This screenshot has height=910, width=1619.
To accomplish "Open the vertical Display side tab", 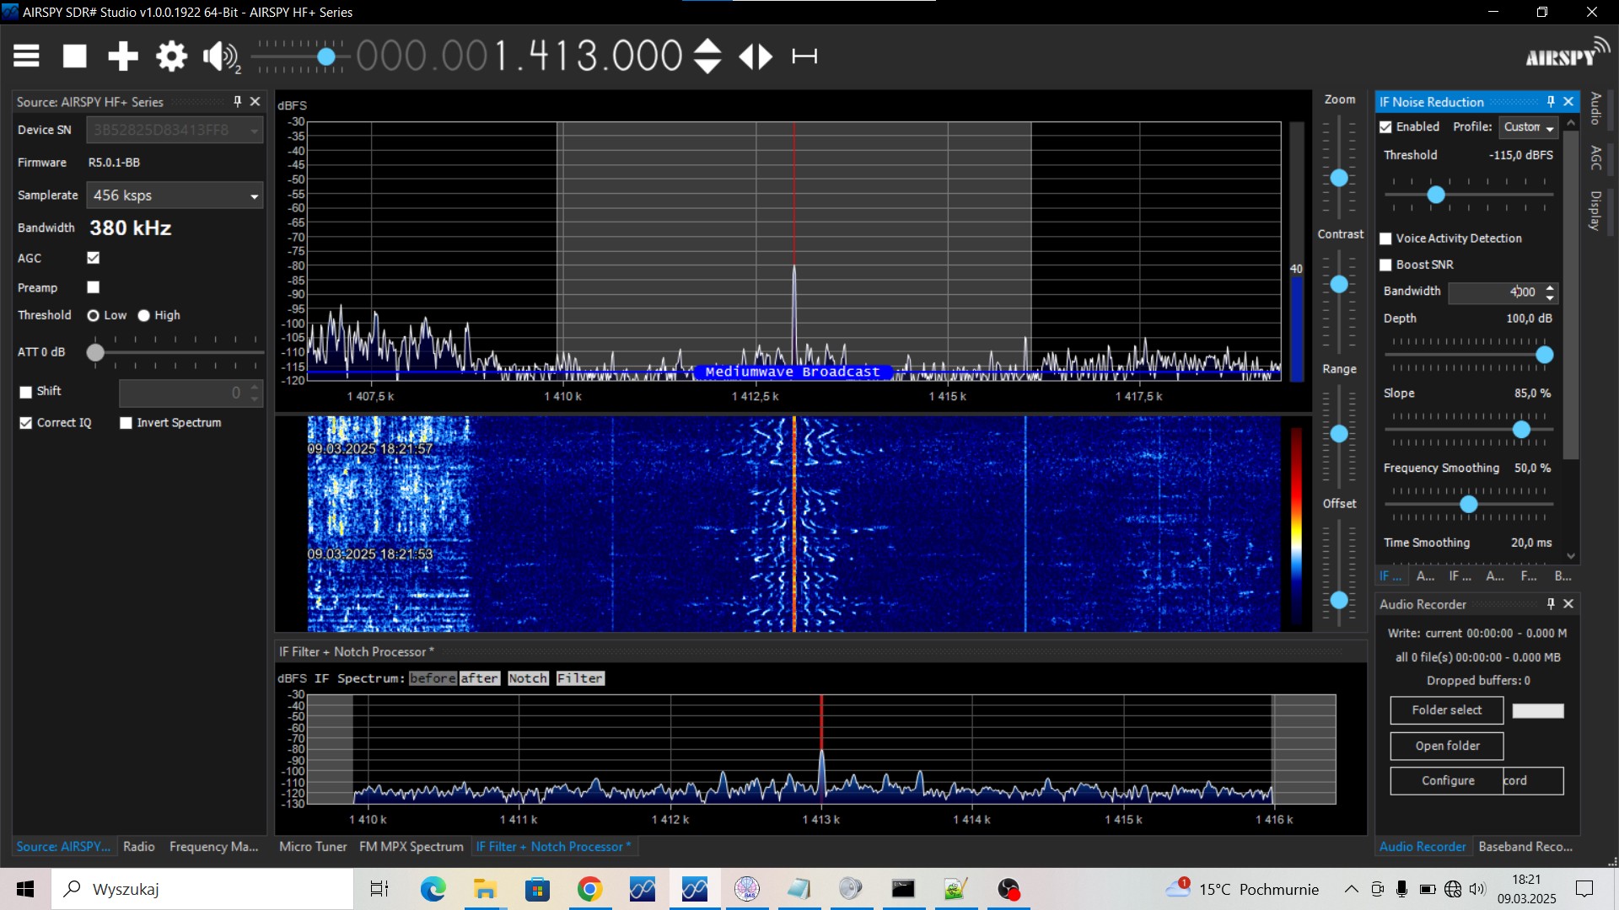I will click(1595, 211).
